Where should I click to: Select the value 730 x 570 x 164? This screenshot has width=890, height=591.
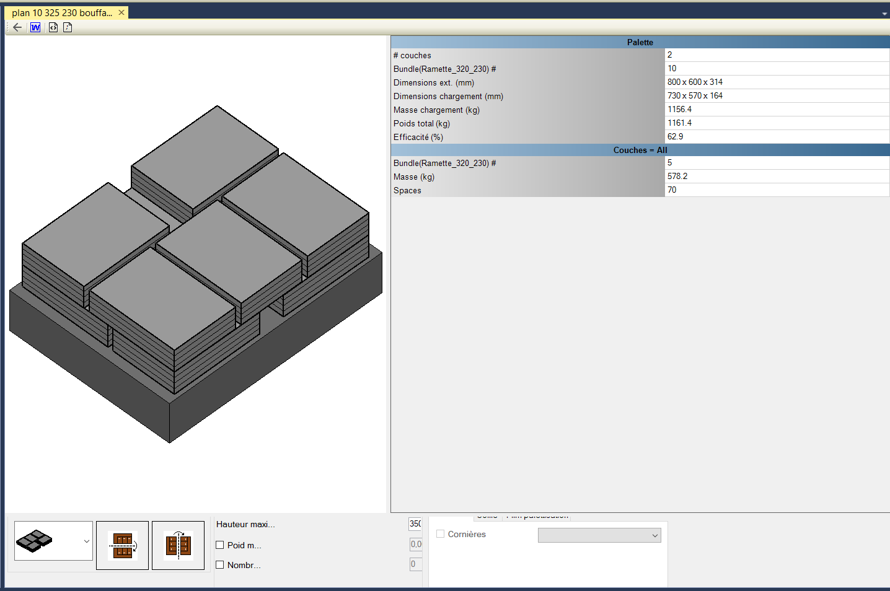coord(777,96)
